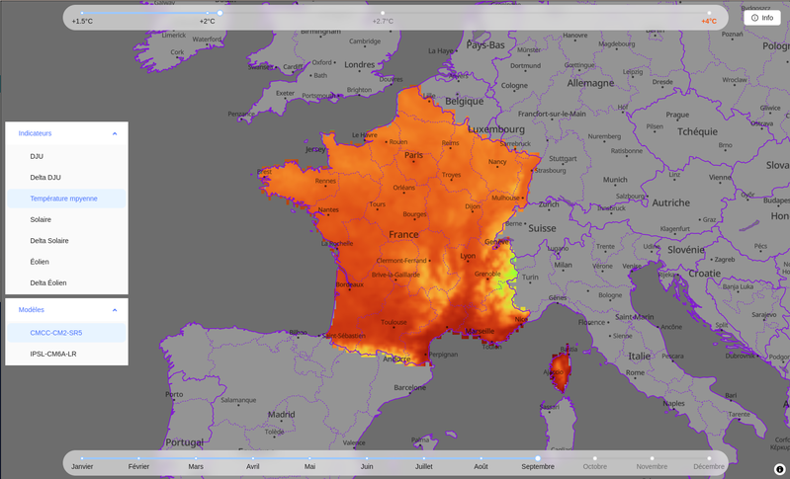Viewport: 790px width, 479px height.
Task: Set warming slider to +2.7°C
Action: [383, 14]
